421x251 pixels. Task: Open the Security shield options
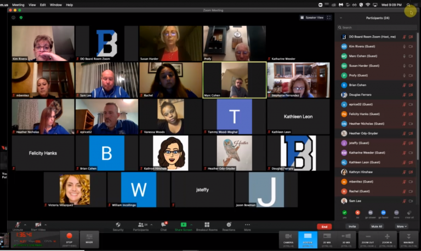[x=118, y=225]
